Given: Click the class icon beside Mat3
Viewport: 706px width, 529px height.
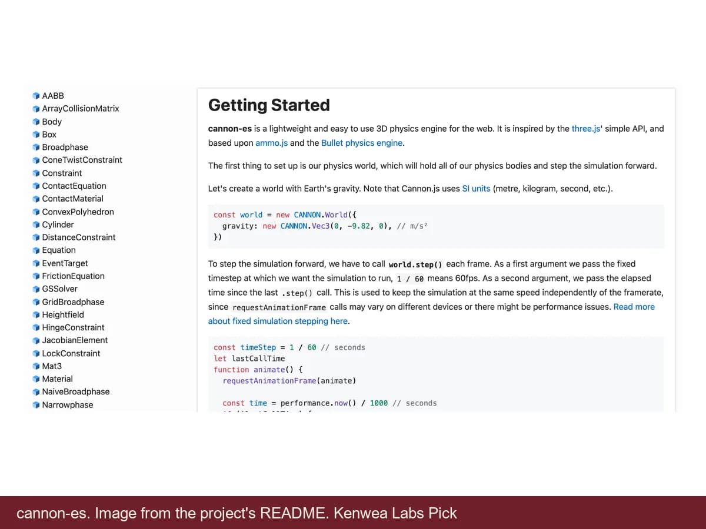Looking at the screenshot, I should [36, 366].
